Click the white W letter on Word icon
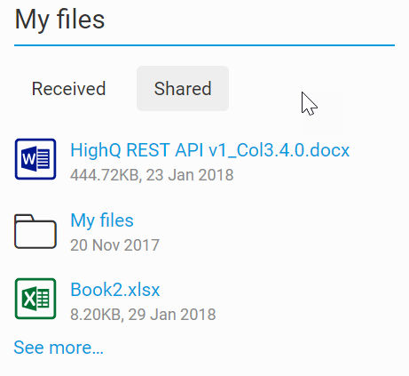The width and height of the screenshot is (409, 376). [28, 159]
